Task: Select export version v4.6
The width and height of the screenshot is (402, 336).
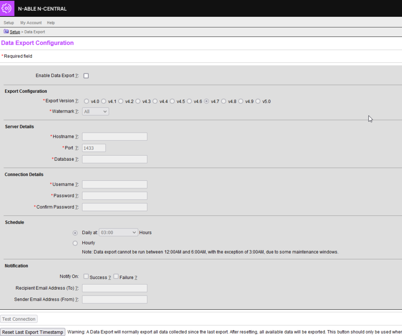Action: (x=189, y=101)
